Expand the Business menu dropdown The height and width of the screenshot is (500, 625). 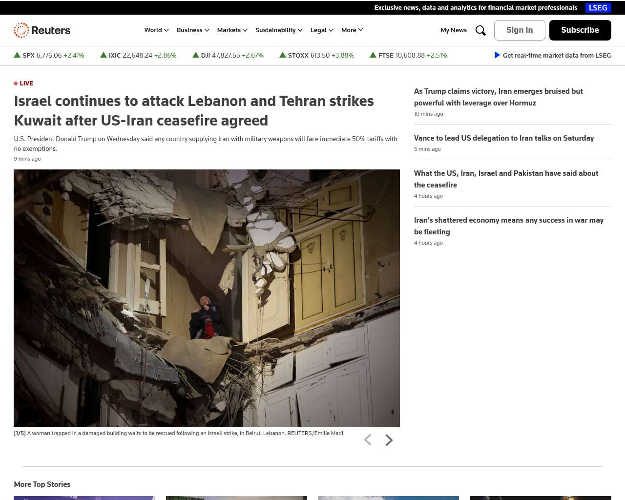[193, 30]
